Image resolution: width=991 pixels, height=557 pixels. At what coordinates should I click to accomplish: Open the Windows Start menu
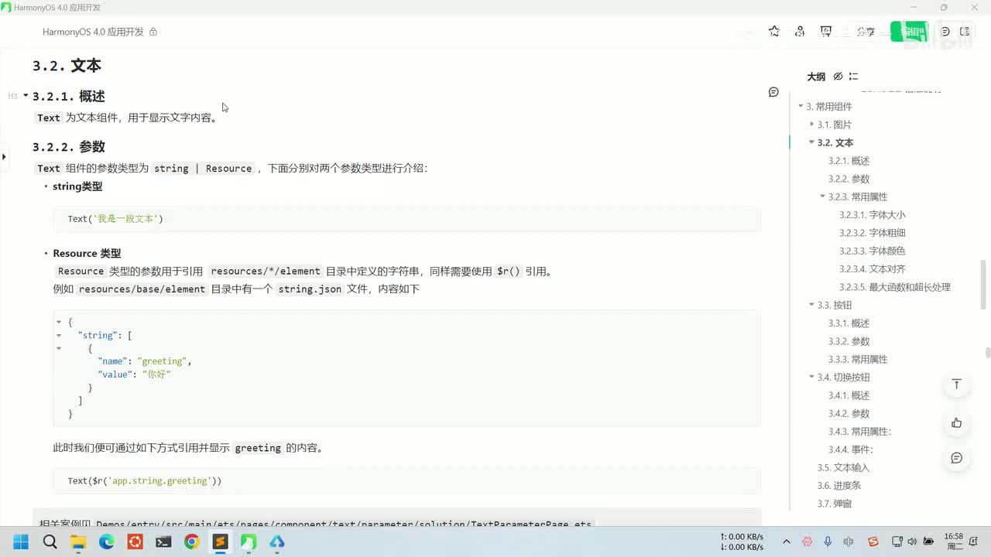[x=20, y=542]
